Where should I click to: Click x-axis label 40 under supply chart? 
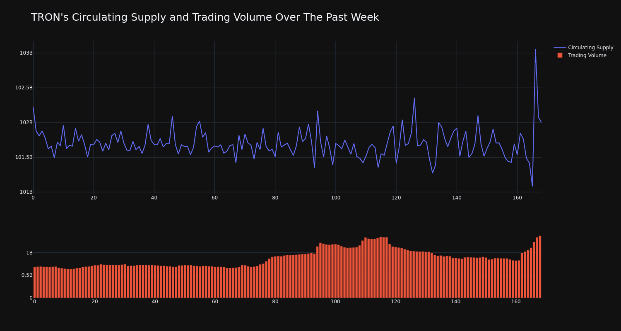[154, 198]
